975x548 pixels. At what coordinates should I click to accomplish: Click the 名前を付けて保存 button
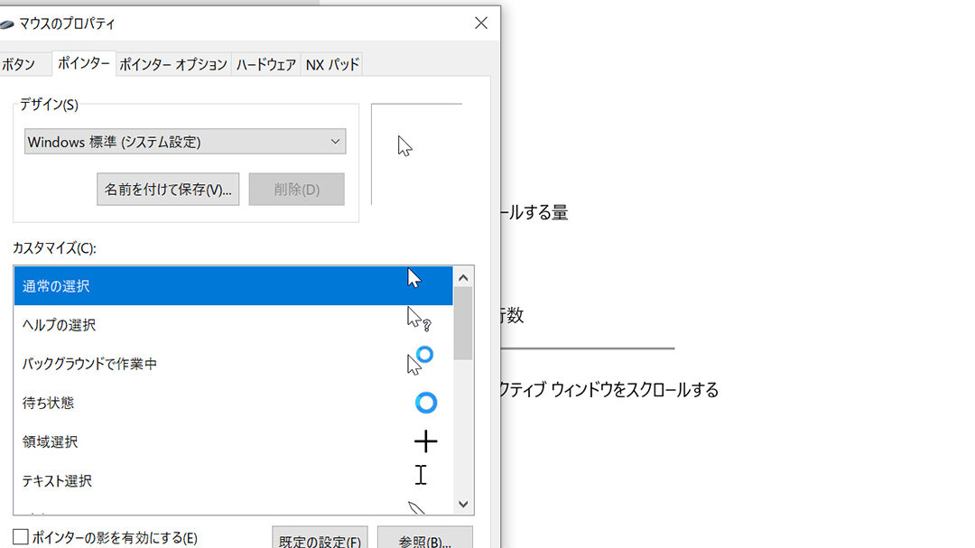(168, 190)
